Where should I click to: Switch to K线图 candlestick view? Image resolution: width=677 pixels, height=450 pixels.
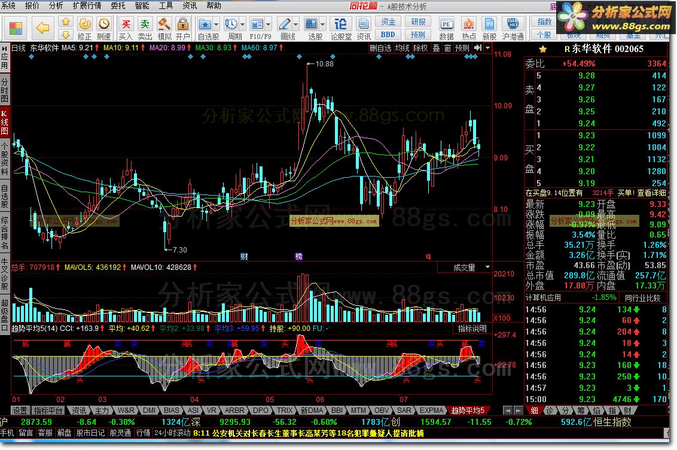pyautogui.click(x=5, y=123)
